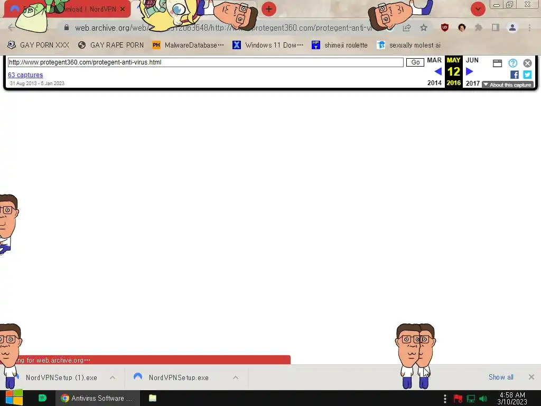Open the green taskbar app icon

[42, 398]
